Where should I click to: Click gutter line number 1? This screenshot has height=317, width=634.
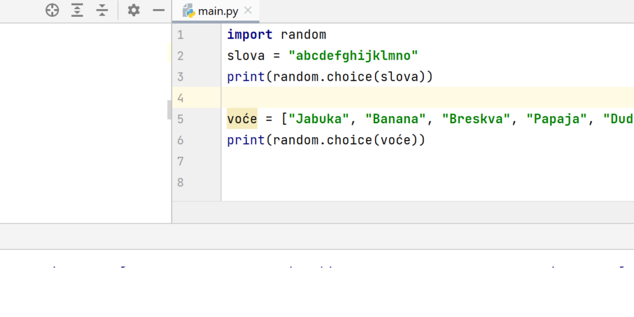coord(181,35)
